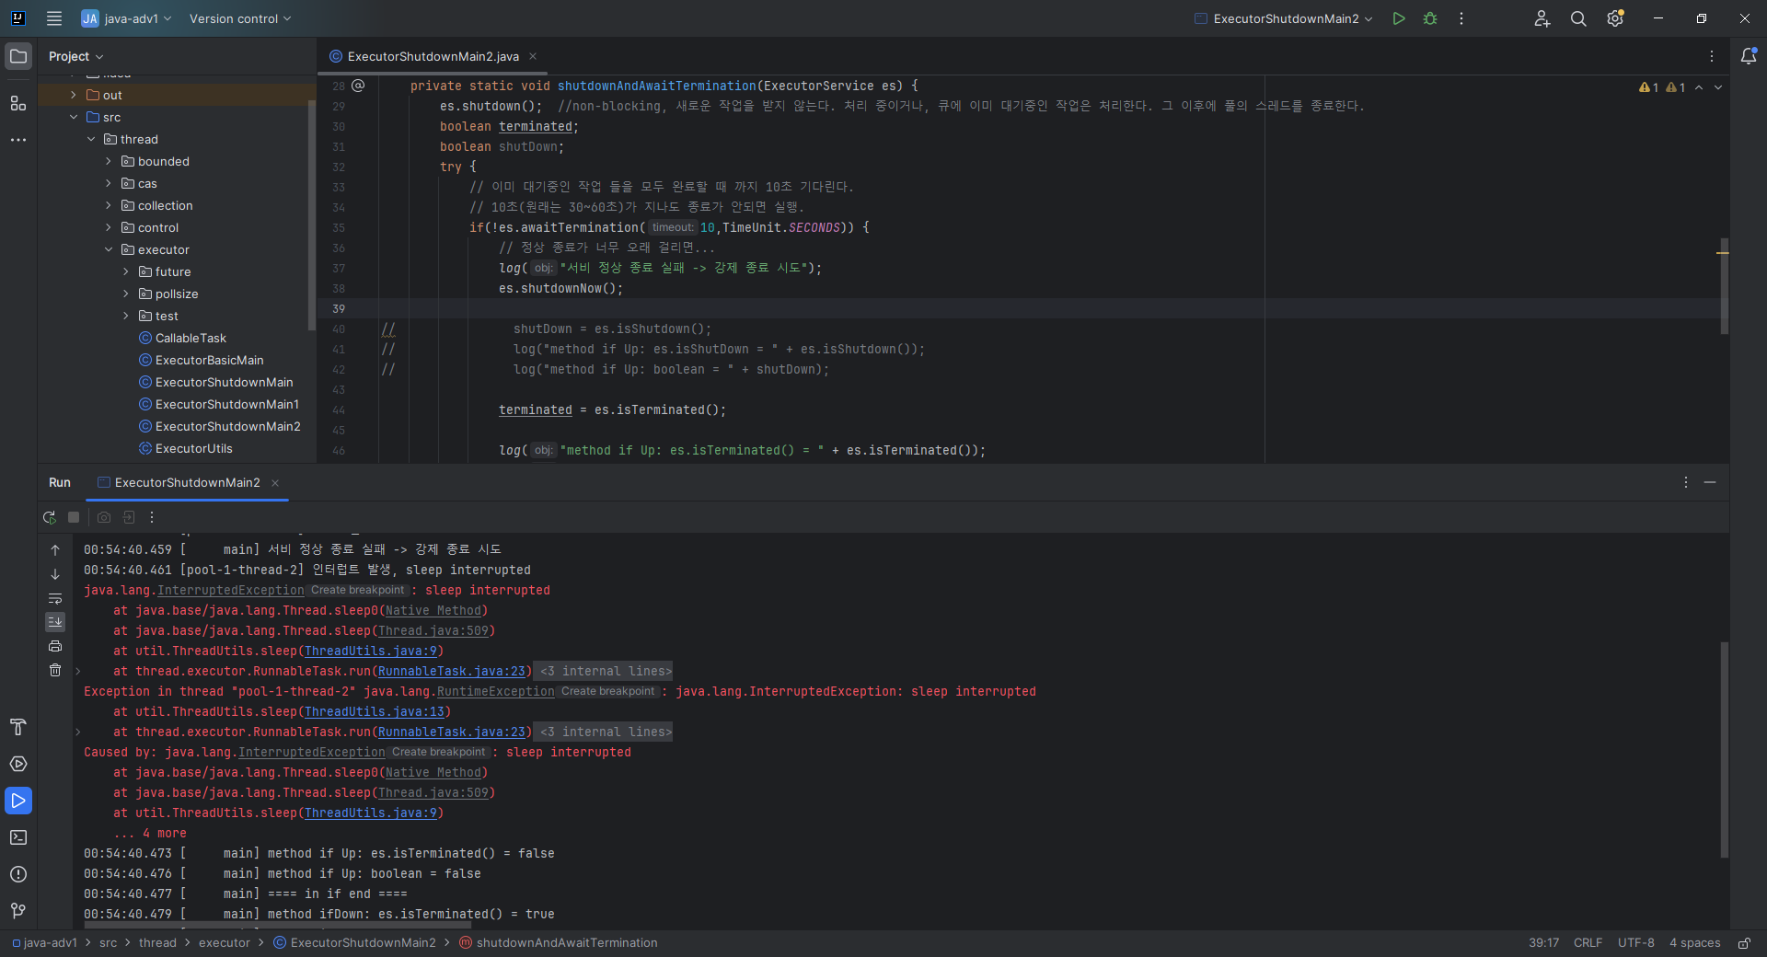Screen dimensions: 1767x957
Task: Expand the future package
Action: point(126,271)
